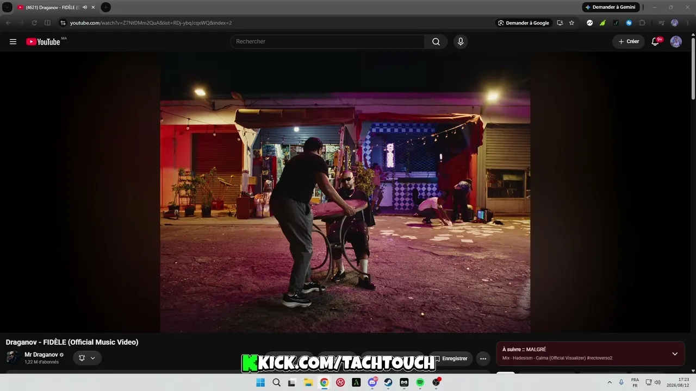Open the Windows Start menu
696x391 pixels.
point(260,382)
